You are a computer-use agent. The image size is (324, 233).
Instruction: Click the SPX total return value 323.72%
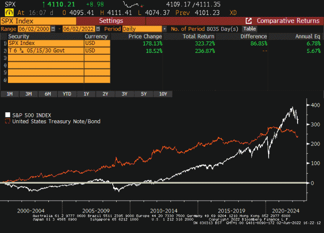(205, 43)
